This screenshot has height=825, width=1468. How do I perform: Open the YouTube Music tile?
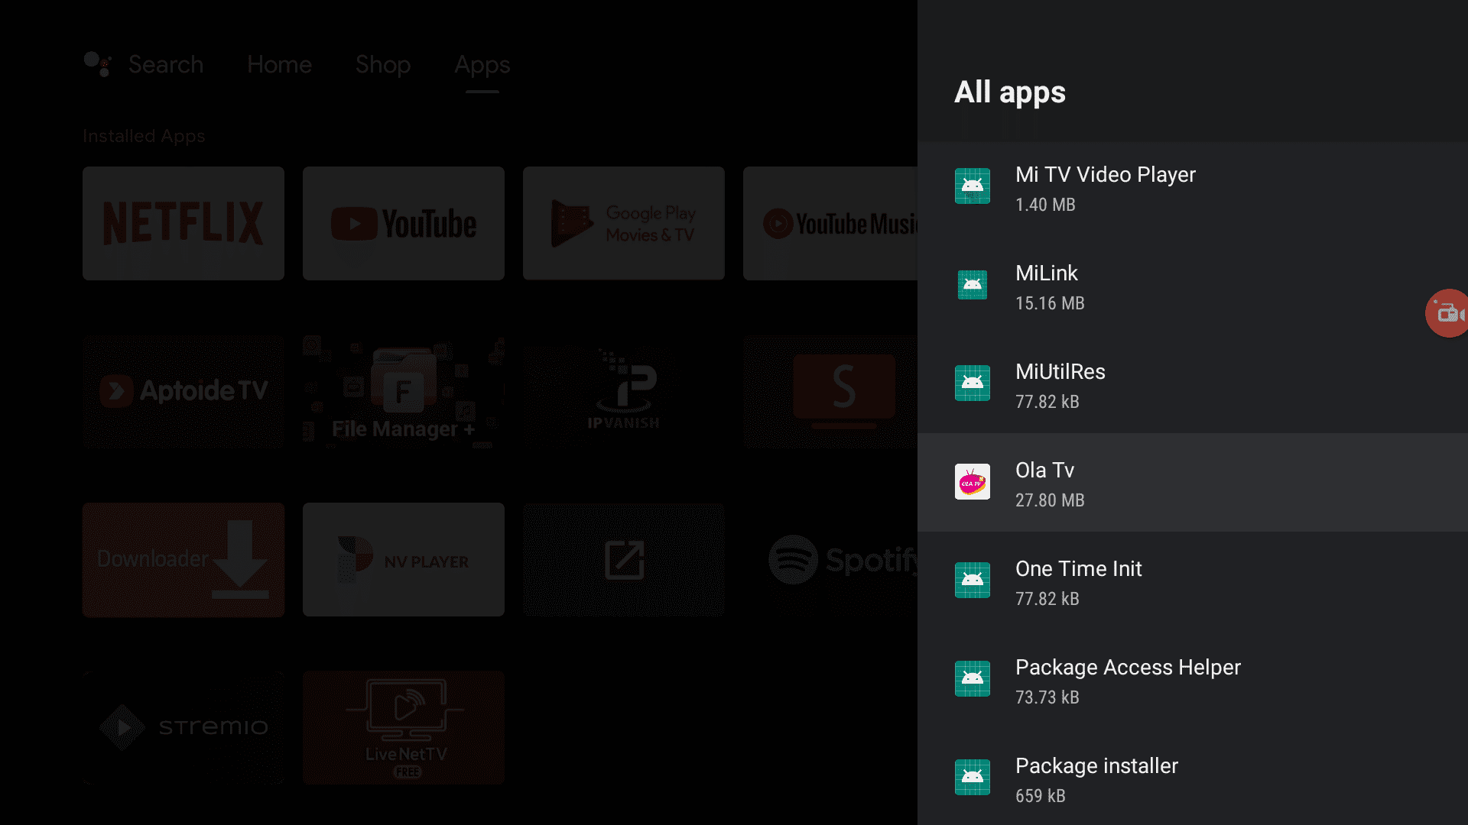tap(830, 223)
